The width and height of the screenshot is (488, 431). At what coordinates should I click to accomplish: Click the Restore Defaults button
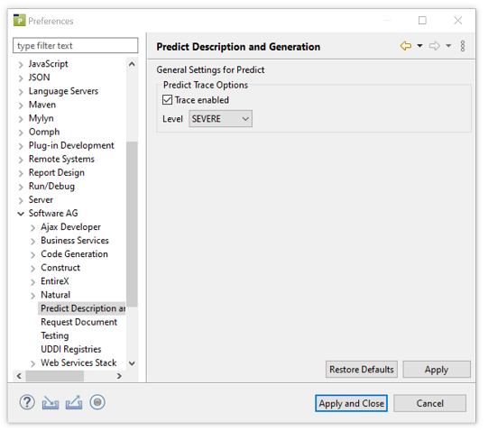tap(362, 370)
